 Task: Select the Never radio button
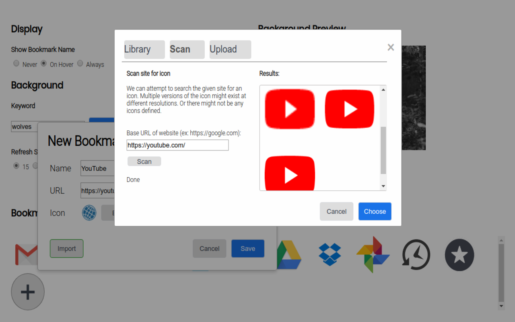point(16,63)
